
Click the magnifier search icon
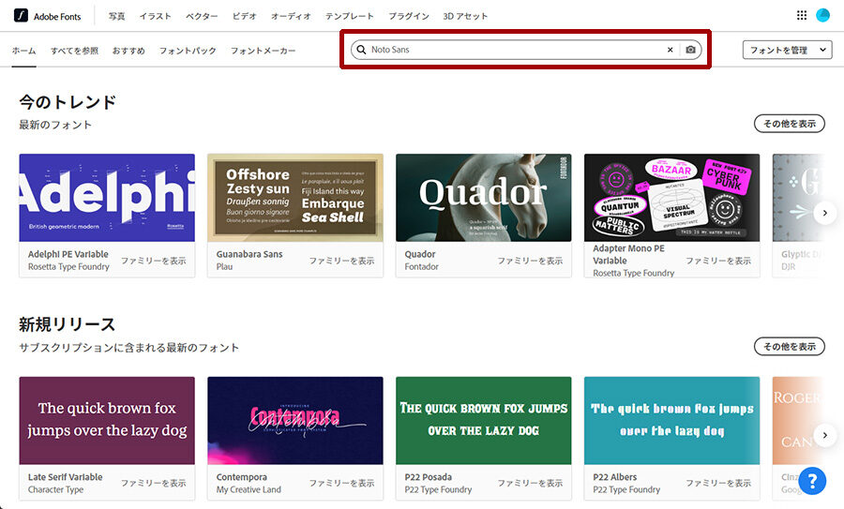(361, 50)
